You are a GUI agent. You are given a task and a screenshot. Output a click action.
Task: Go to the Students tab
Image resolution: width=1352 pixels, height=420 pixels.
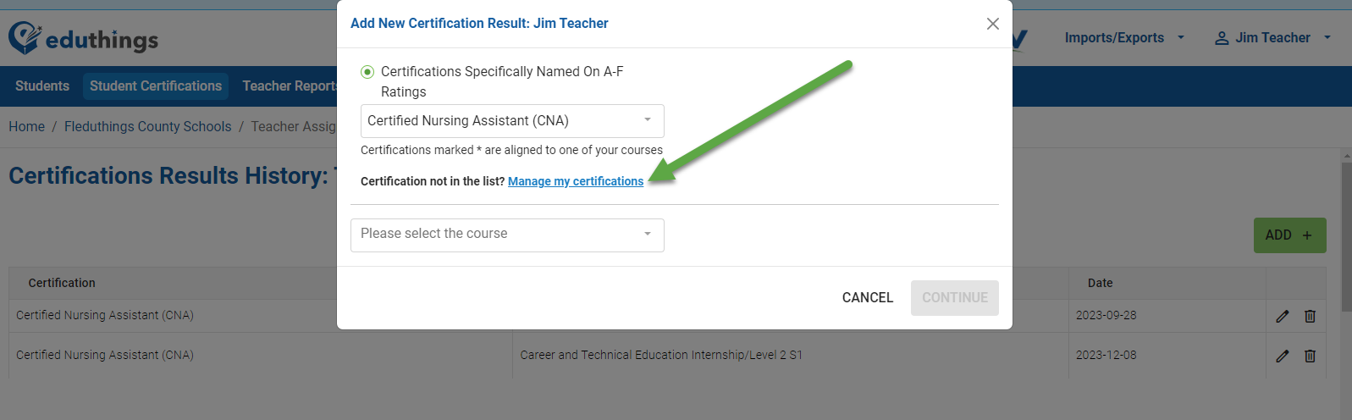pyautogui.click(x=42, y=86)
